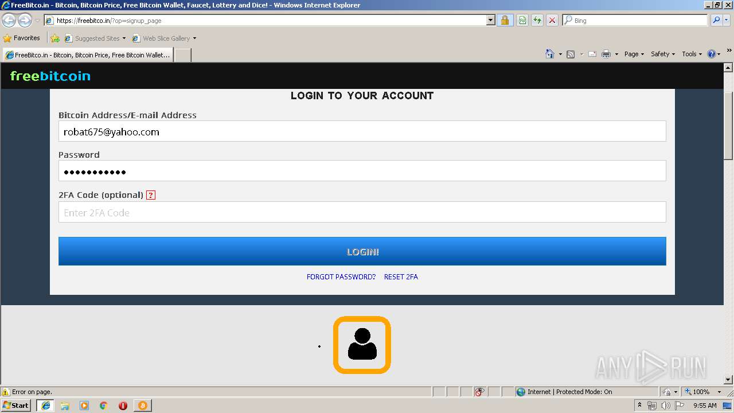Open the red Opera taskbar icon
734x413 pixels.
123,406
